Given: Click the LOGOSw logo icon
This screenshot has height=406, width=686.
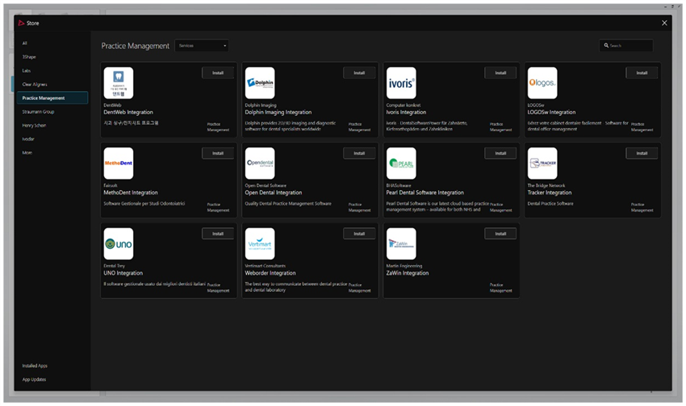Looking at the screenshot, I should tap(542, 83).
